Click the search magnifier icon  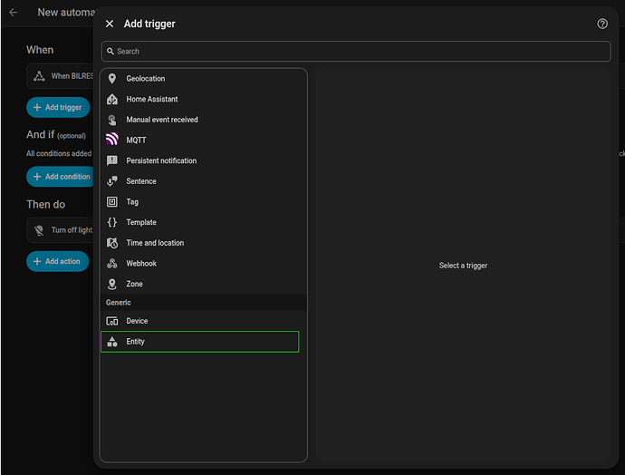click(111, 52)
